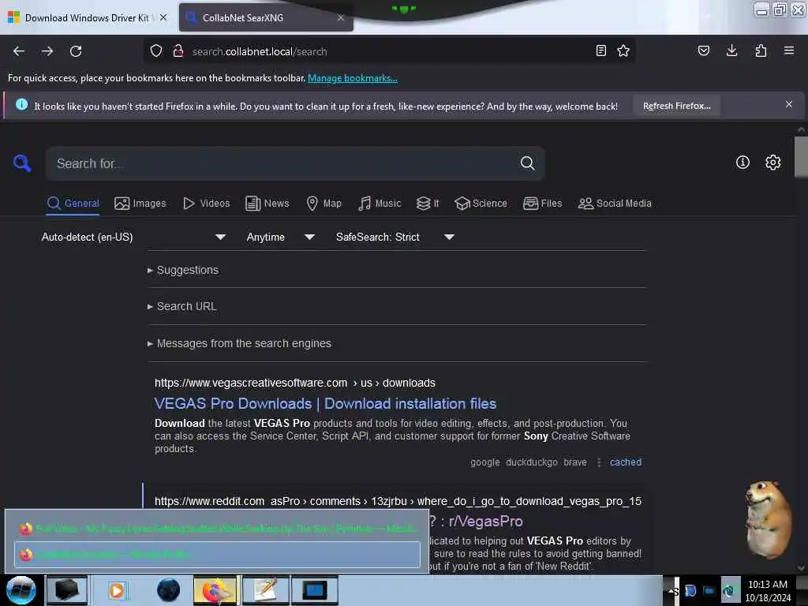This screenshot has width=808, height=606.
Task: Open the notepad pencil taskbar icon
Action: pos(266,590)
